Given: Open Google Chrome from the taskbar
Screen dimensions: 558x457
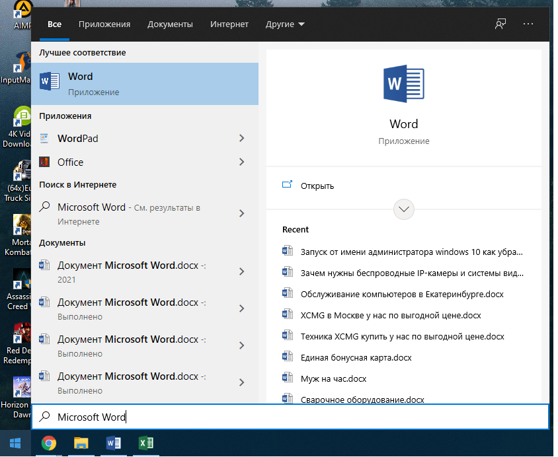Looking at the screenshot, I should pyautogui.click(x=48, y=442).
